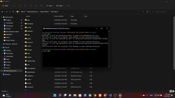The width and height of the screenshot is (175, 98).
Task: Sort by the Name column header
Action: point(28,16)
